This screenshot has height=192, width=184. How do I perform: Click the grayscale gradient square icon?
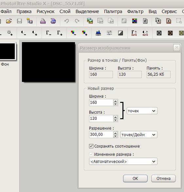(x=124, y=21)
